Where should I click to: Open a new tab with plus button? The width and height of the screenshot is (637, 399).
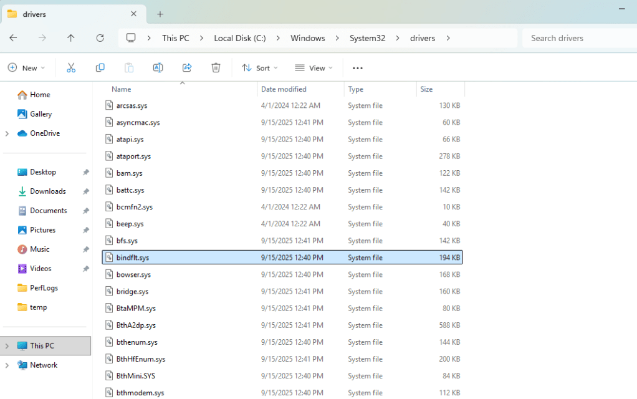pyautogui.click(x=160, y=14)
